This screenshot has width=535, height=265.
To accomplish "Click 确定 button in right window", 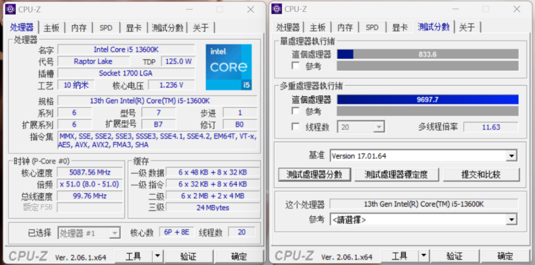I will pyautogui.click(x=505, y=256).
